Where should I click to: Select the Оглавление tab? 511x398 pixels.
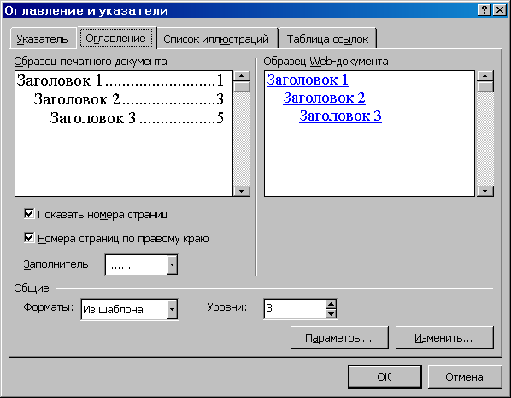tap(116, 39)
